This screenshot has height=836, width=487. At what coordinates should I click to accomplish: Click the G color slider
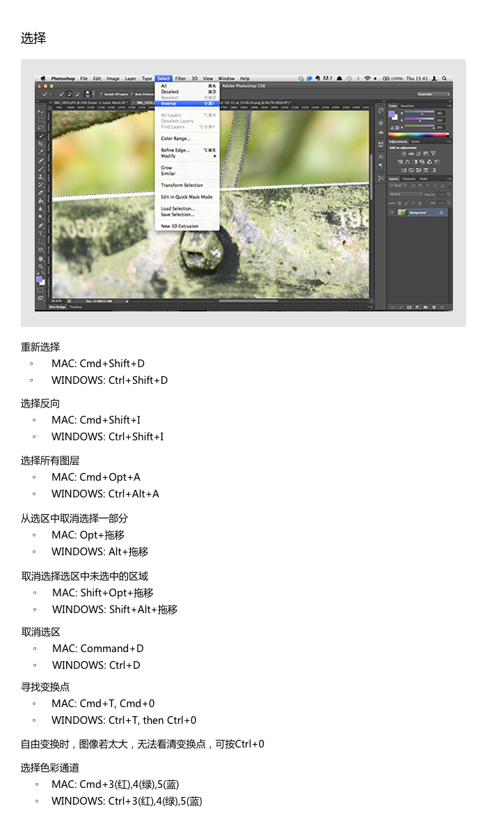[420, 119]
